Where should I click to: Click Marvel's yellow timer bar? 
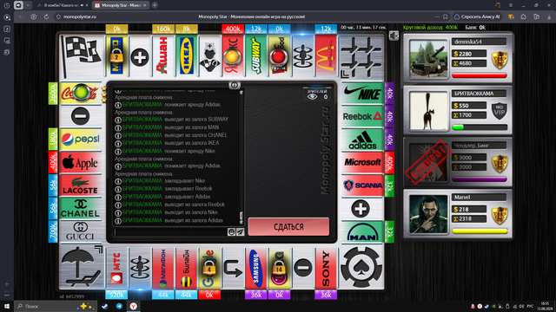pos(480,231)
